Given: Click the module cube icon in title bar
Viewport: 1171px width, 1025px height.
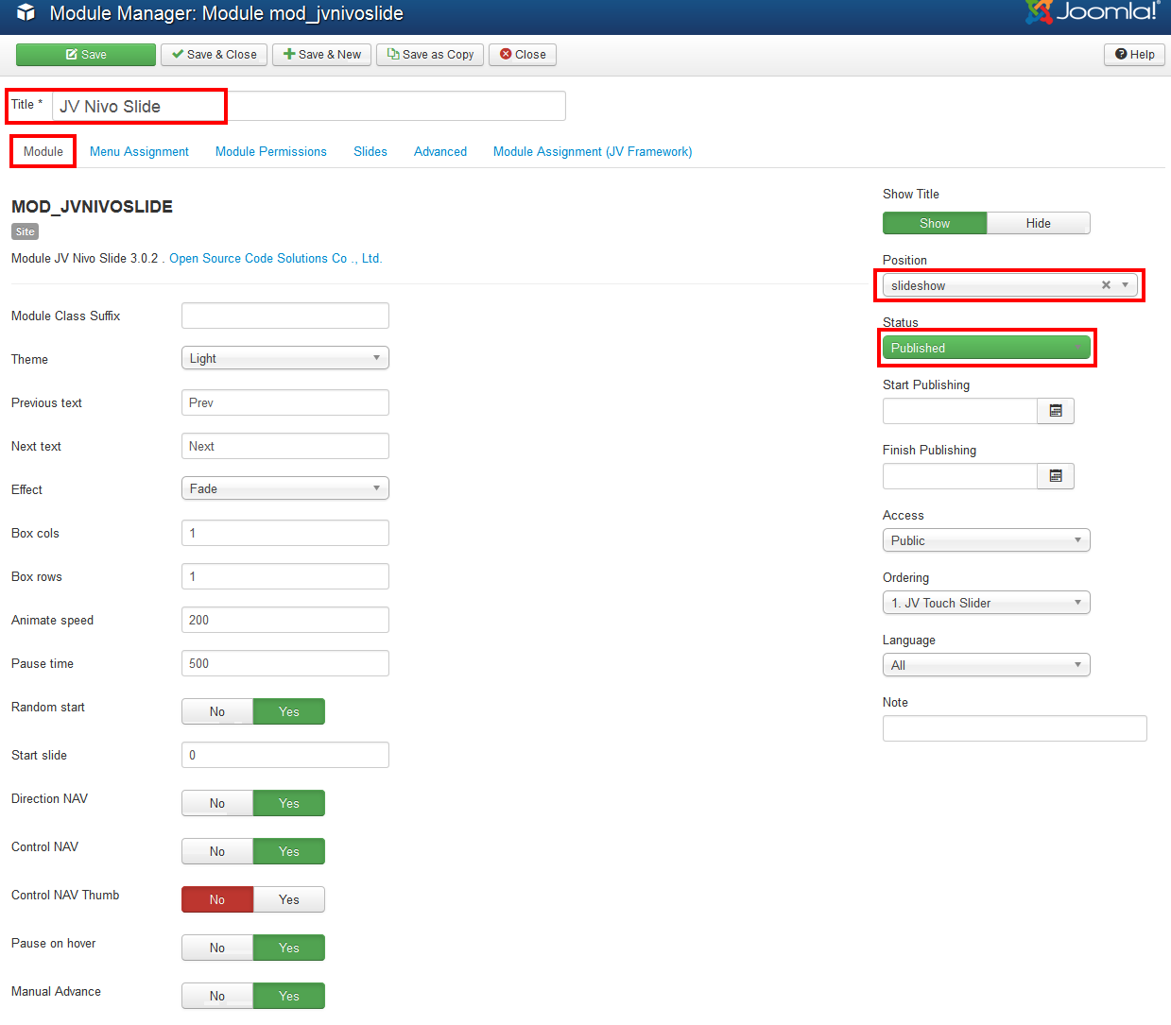Looking at the screenshot, I should pyautogui.click(x=26, y=13).
